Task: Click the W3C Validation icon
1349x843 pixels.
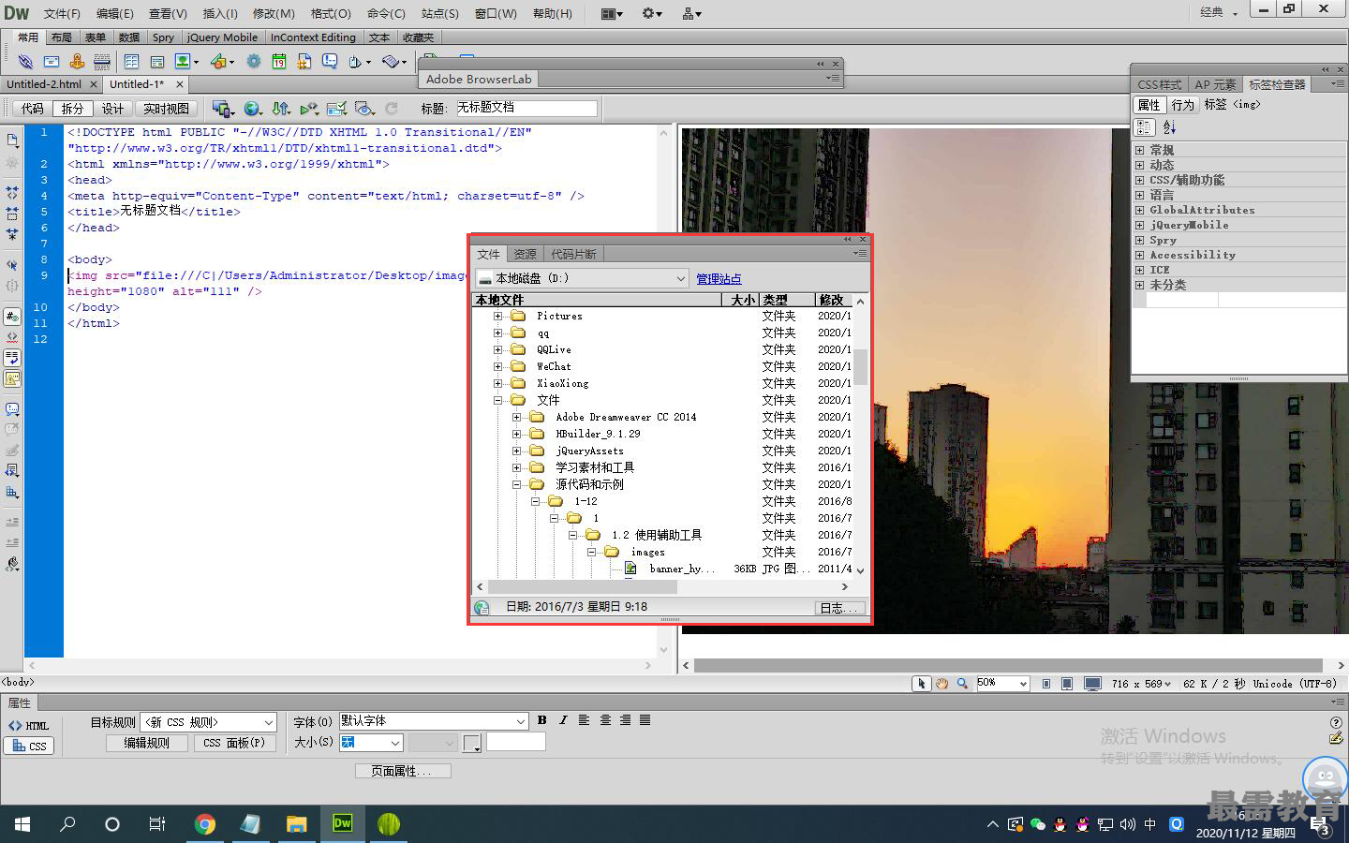Action: click(309, 109)
